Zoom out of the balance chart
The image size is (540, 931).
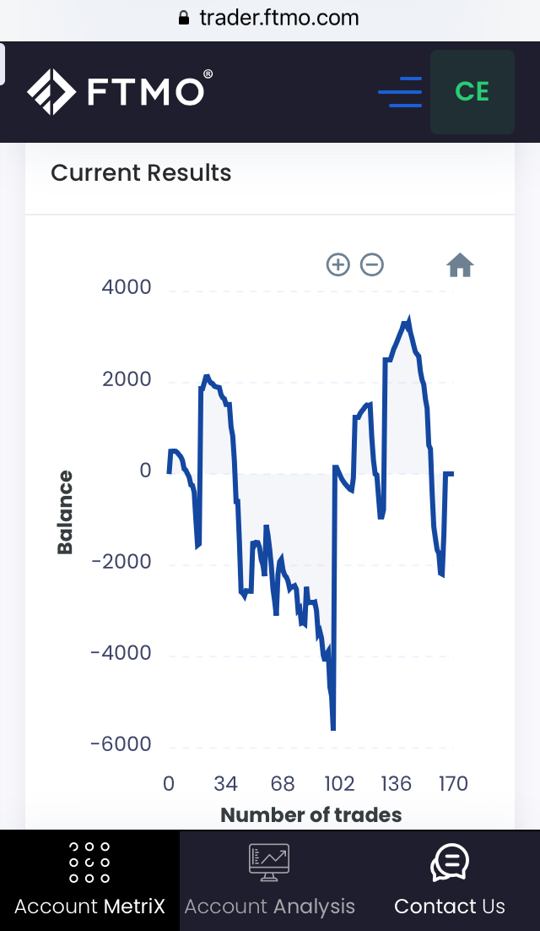pos(372,265)
